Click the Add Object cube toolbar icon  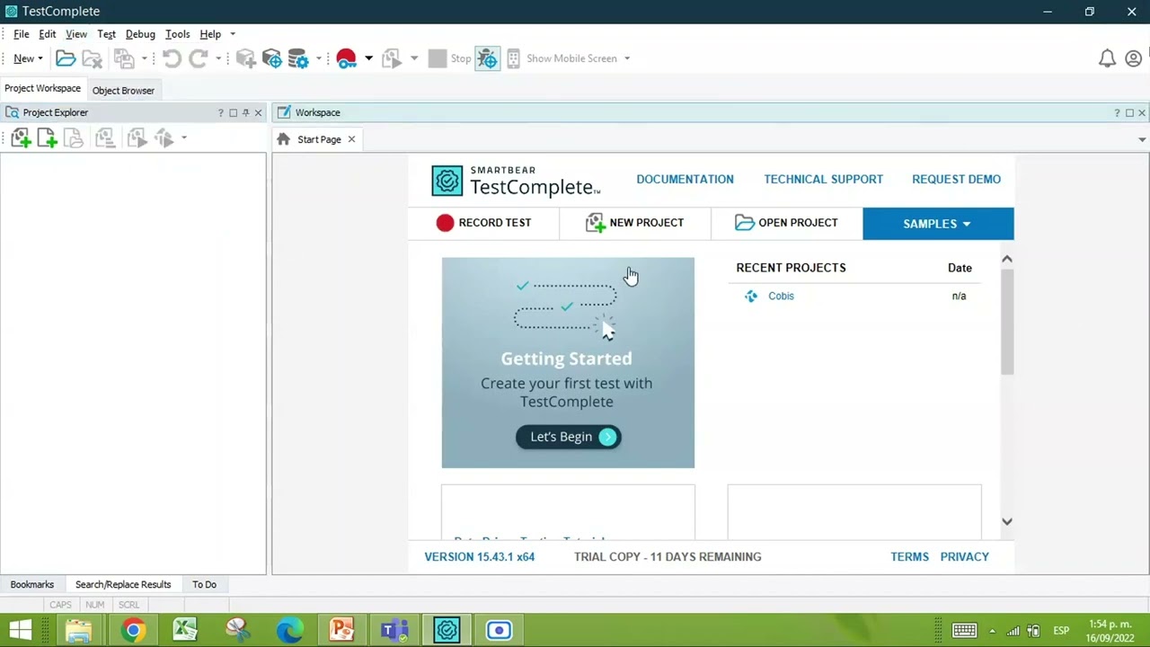245,58
